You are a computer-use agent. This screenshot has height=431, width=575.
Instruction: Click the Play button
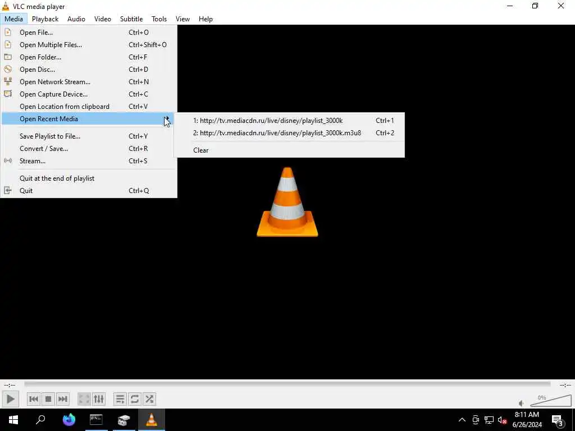(10, 399)
